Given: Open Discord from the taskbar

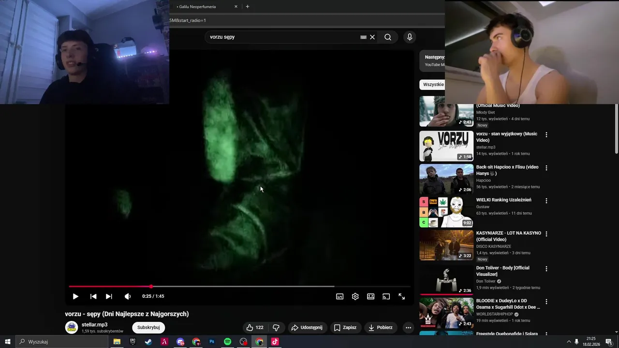Looking at the screenshot, I should click(x=180, y=342).
